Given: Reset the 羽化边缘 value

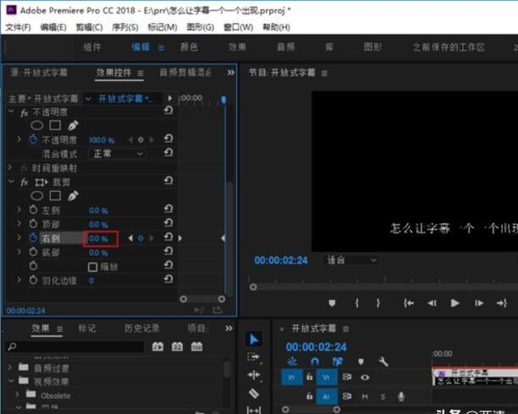Looking at the screenshot, I should click(168, 280).
